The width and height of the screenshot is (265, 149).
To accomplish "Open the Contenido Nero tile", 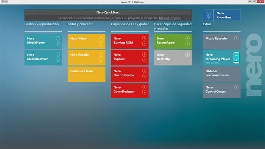I will coord(86,74).
